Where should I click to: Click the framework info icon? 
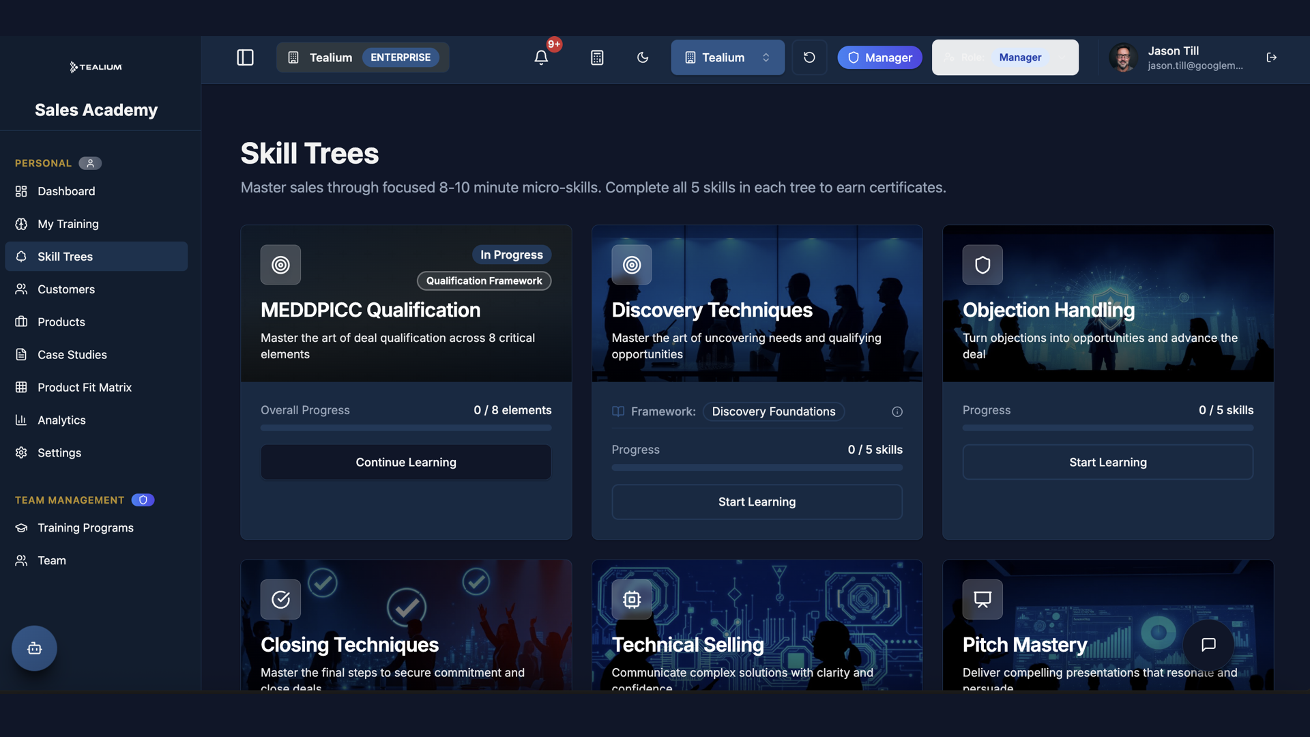coord(897,412)
